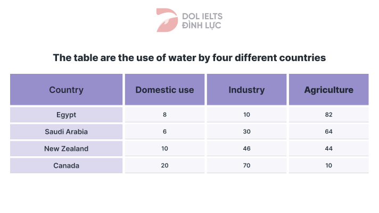
Task: Select Saudi Arabia's agriculture value 64
Action: (x=328, y=132)
